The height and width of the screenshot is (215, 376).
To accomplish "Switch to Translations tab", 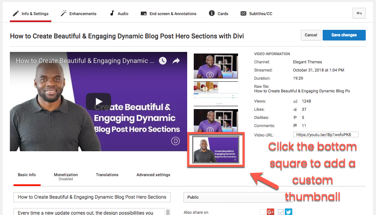I will (107, 175).
